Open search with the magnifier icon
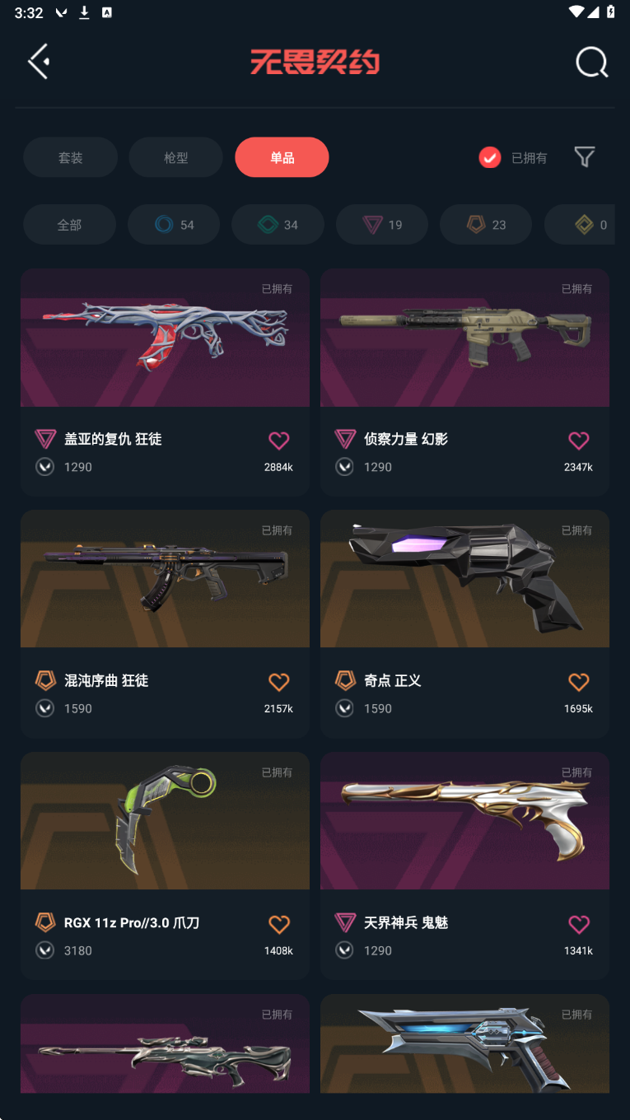630x1120 pixels. (x=591, y=62)
